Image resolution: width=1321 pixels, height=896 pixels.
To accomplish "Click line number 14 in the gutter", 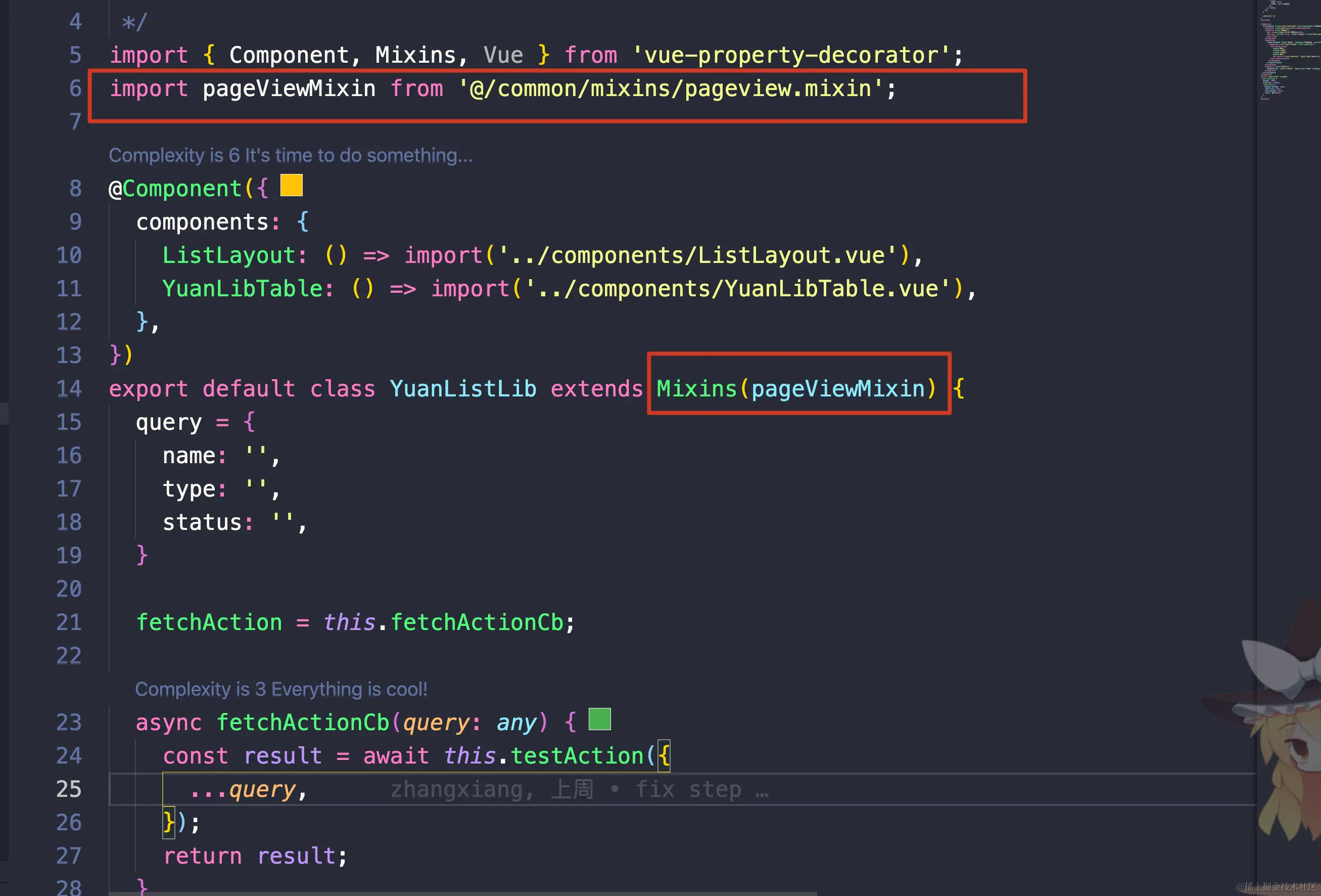I will 69,389.
